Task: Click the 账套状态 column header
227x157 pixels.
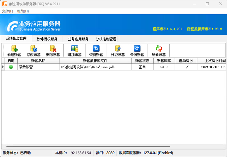Action: [143, 61]
